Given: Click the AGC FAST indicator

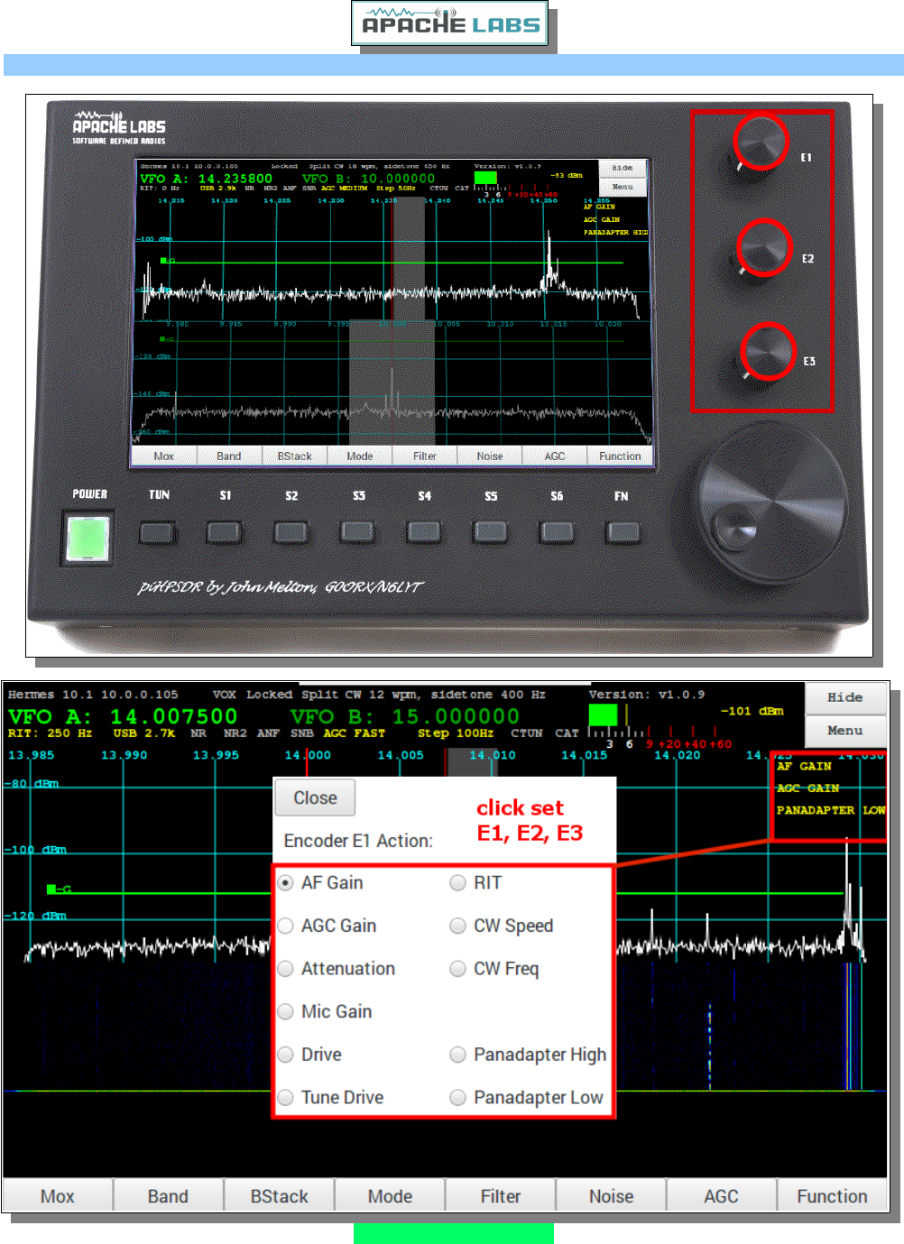Looking at the screenshot, I should 354,733.
